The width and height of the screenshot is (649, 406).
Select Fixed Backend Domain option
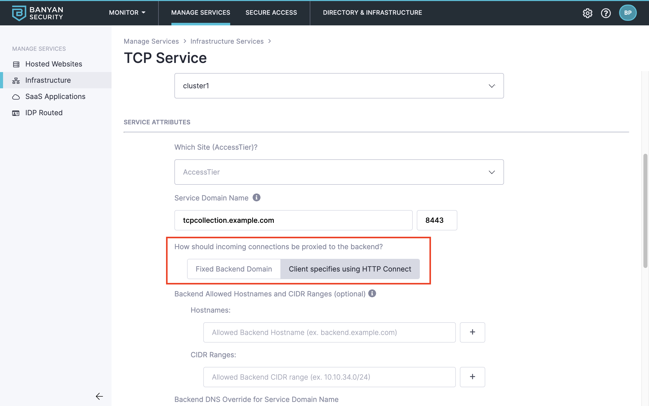(x=233, y=269)
